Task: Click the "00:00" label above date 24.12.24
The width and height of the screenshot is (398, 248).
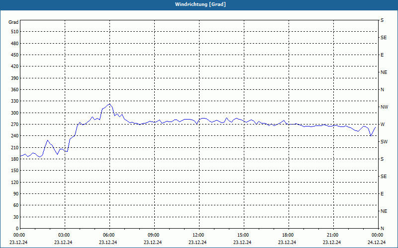Action: pyautogui.click(x=378, y=235)
